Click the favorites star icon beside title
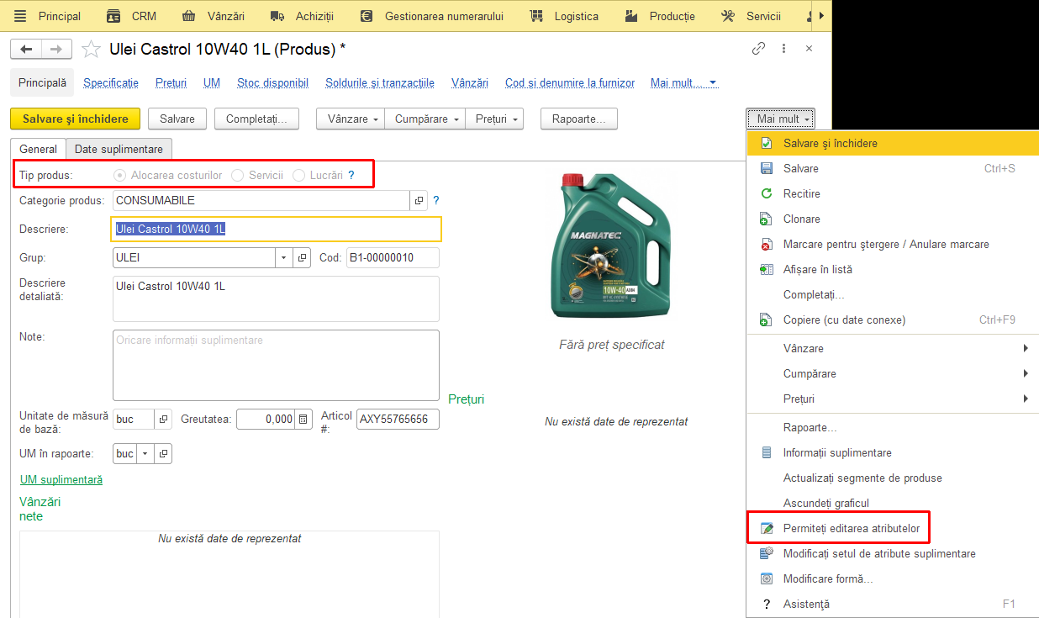Image resolution: width=1039 pixels, height=618 pixels. pos(91,50)
